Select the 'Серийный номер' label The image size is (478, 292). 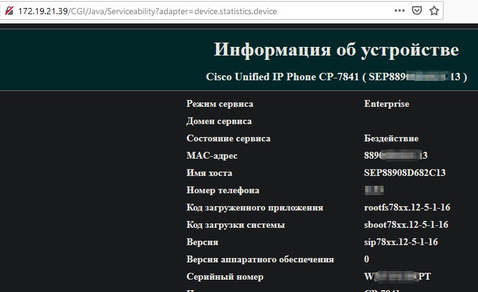click(225, 277)
